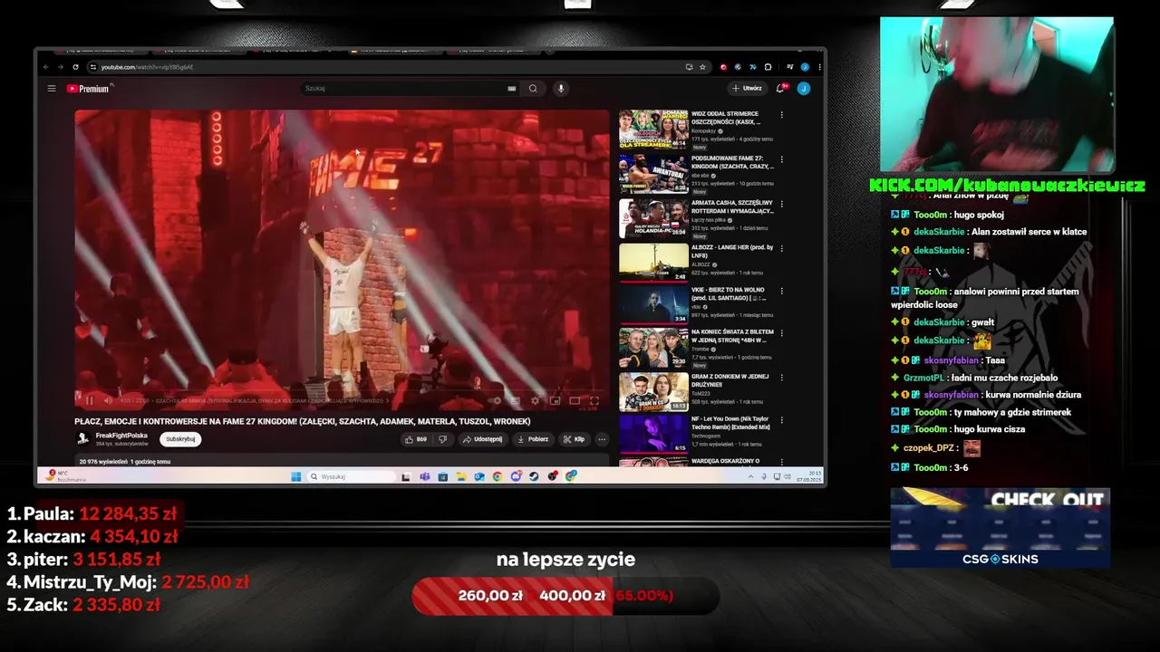Open options menu for GRAM Z DONKIEM video

coord(781,379)
